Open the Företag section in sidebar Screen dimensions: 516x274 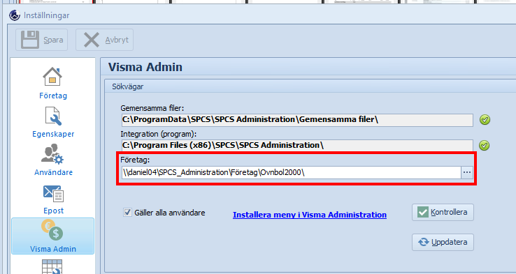click(x=53, y=83)
